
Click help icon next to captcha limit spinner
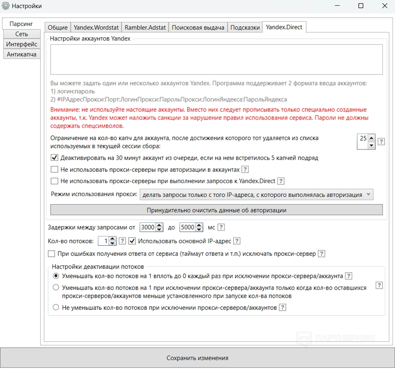tap(381, 142)
